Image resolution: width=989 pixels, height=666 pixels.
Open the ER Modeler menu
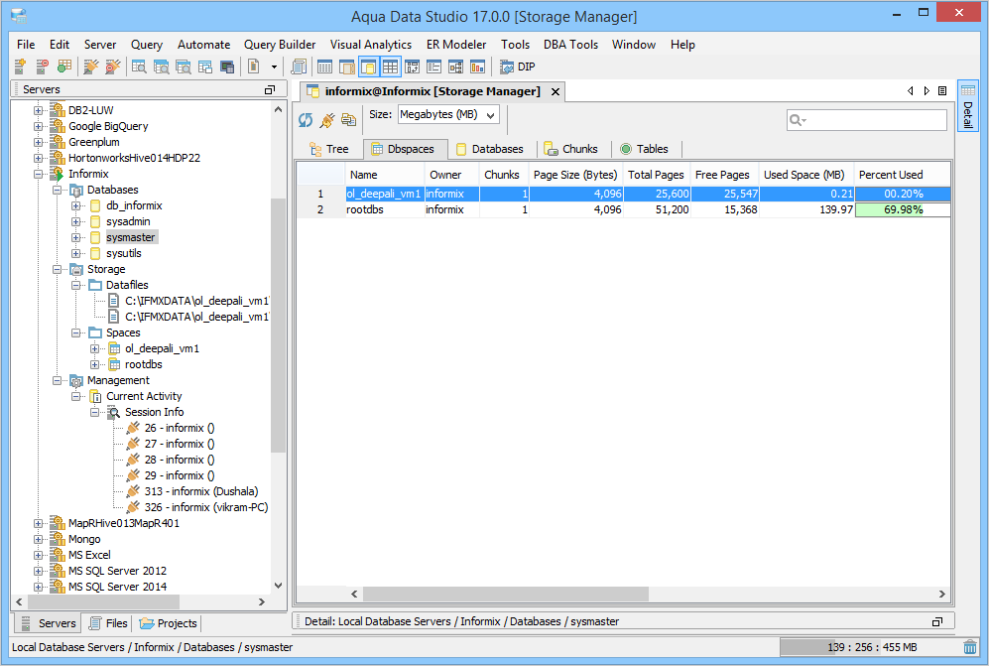(x=456, y=45)
